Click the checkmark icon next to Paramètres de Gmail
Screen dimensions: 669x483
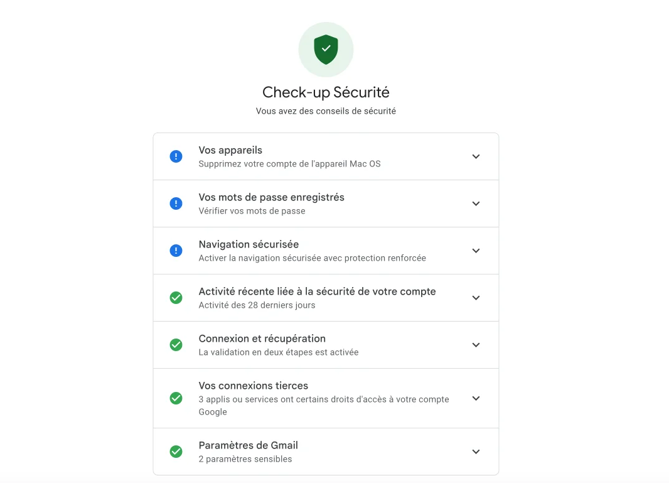coord(176,451)
